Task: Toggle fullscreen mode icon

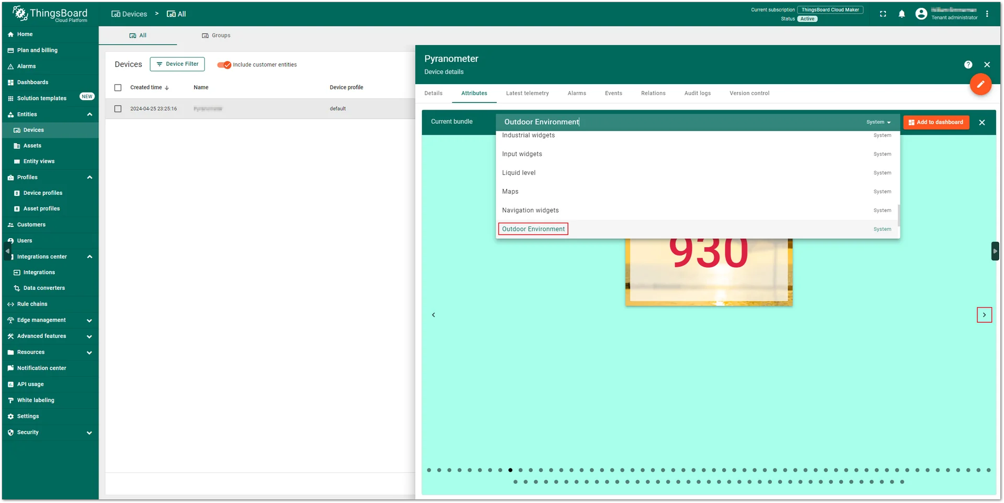Action: pyautogui.click(x=883, y=14)
